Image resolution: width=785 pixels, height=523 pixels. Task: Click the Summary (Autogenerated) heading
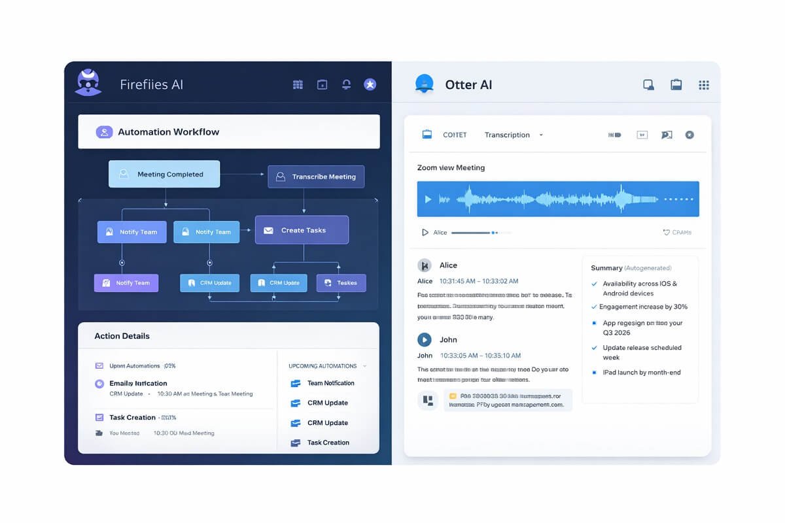coord(631,268)
